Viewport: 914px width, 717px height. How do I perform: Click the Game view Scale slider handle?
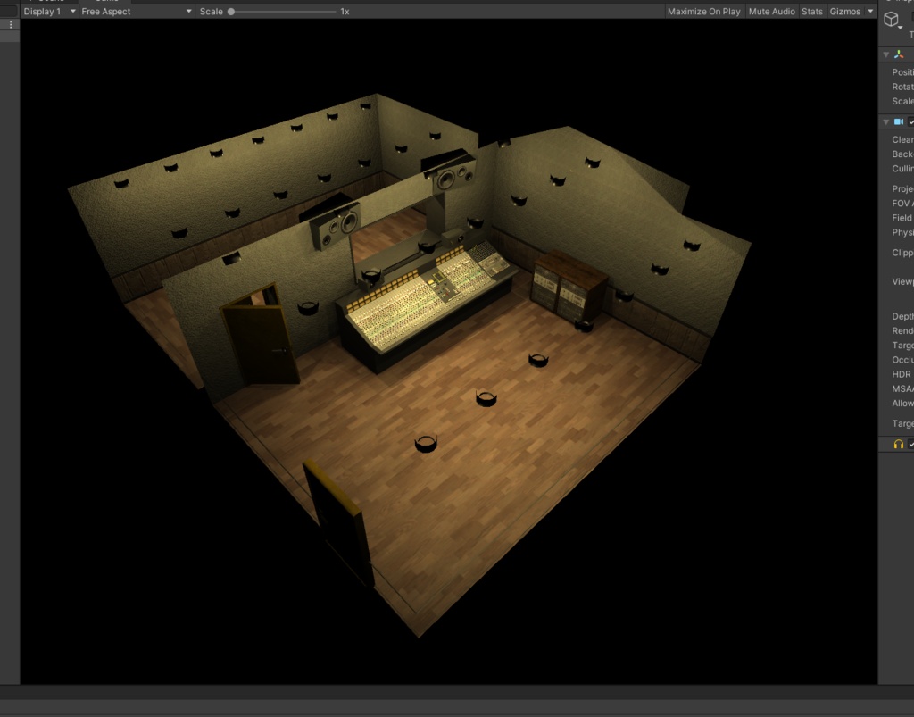pos(231,11)
